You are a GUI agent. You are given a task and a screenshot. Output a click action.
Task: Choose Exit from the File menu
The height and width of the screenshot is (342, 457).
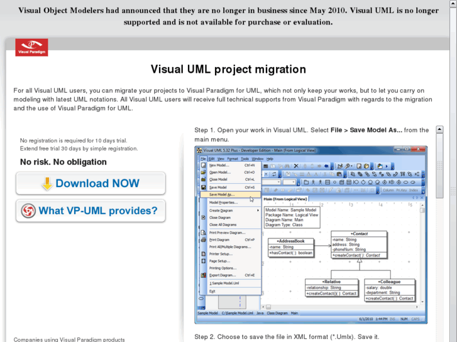(212, 291)
